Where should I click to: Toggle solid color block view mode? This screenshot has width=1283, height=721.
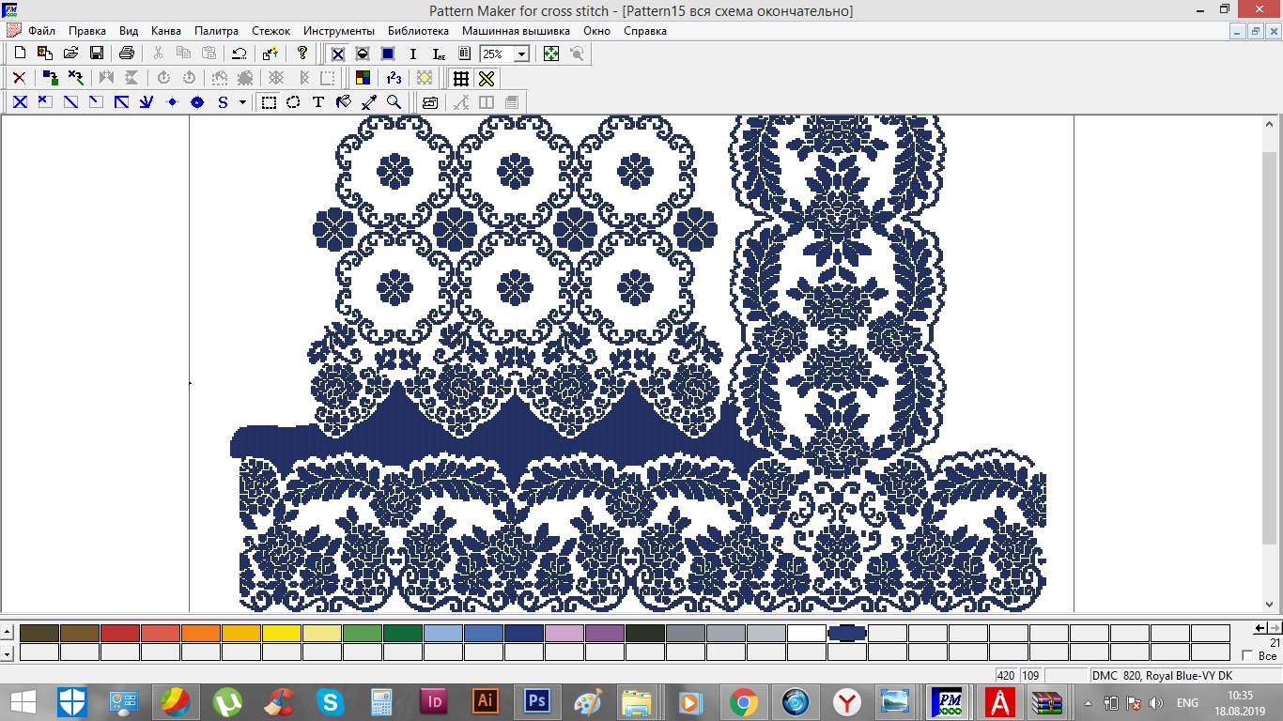pos(387,54)
